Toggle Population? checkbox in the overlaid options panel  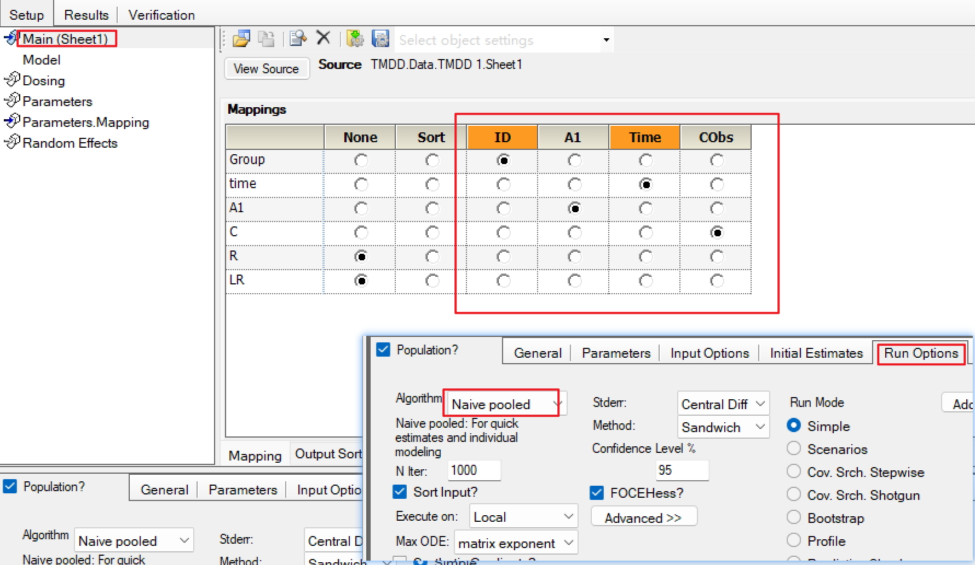(383, 350)
